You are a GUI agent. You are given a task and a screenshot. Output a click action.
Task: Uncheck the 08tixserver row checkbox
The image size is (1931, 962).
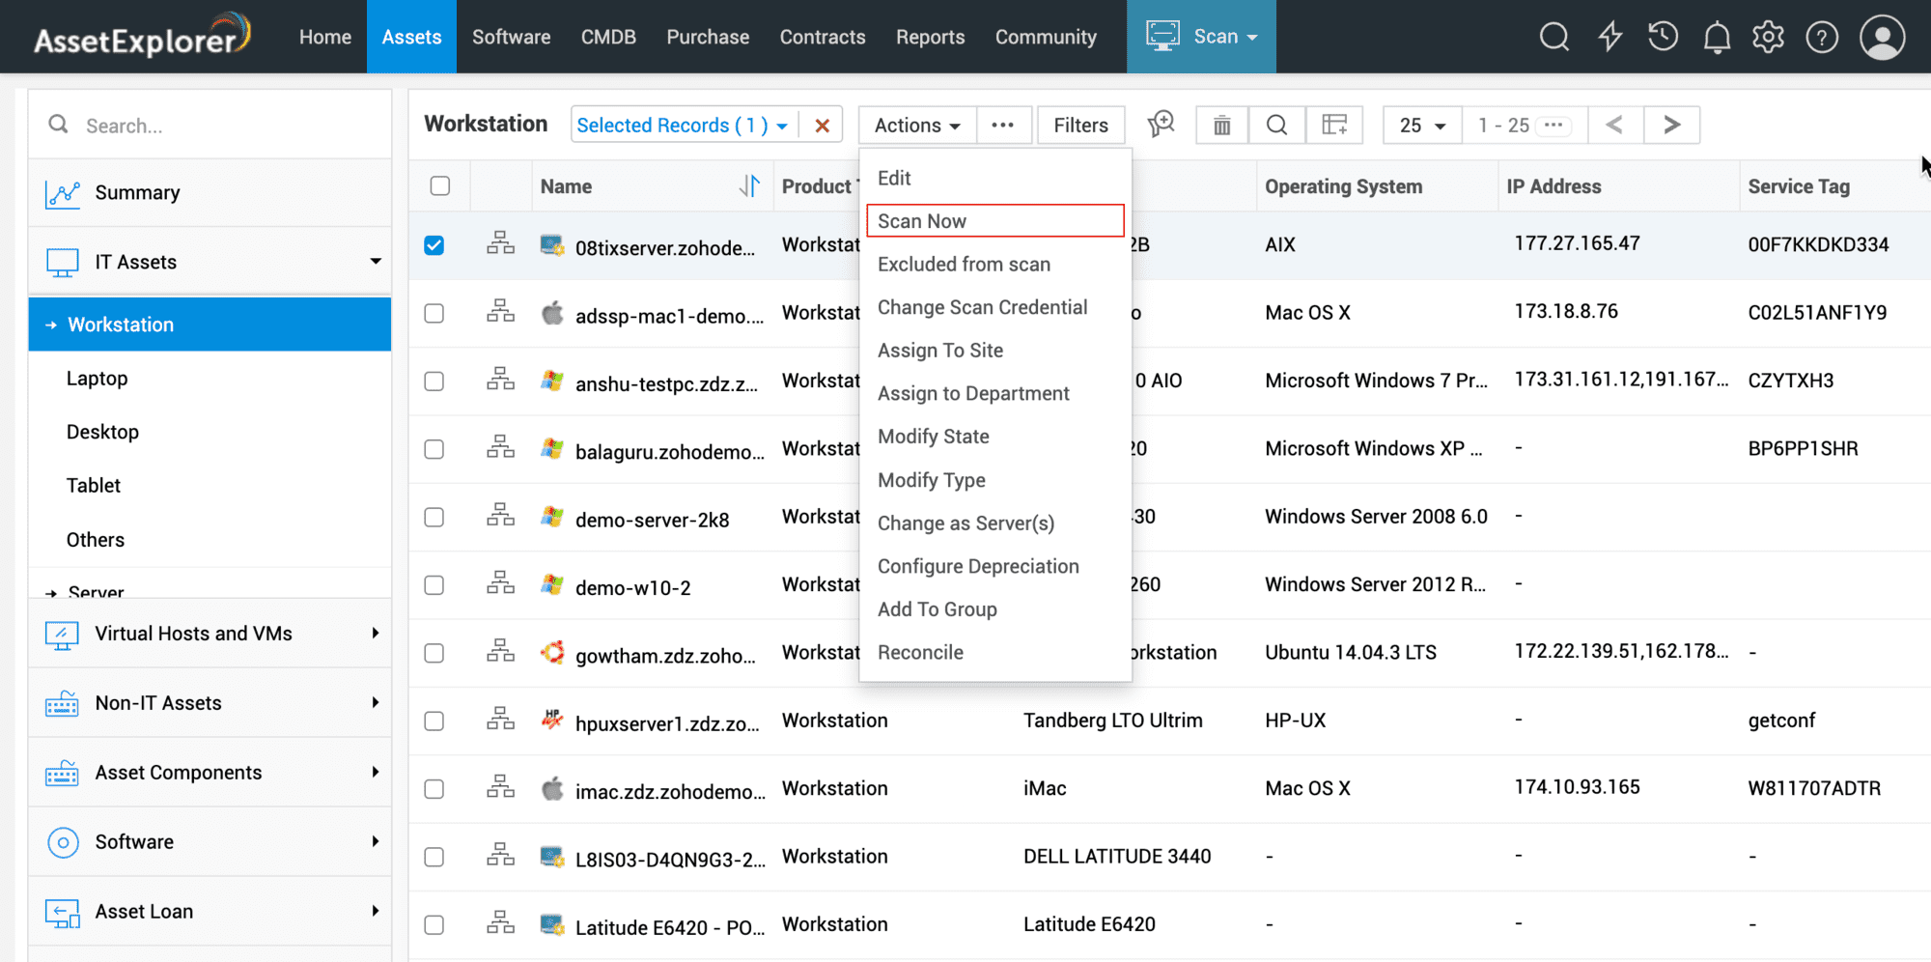[434, 245]
